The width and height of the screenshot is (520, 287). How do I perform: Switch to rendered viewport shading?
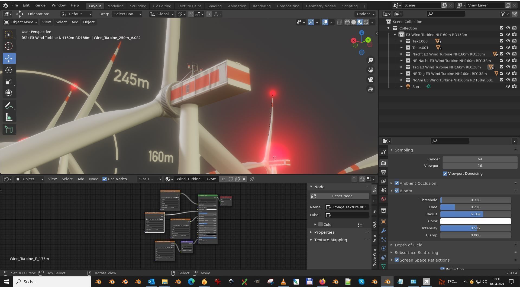366,22
